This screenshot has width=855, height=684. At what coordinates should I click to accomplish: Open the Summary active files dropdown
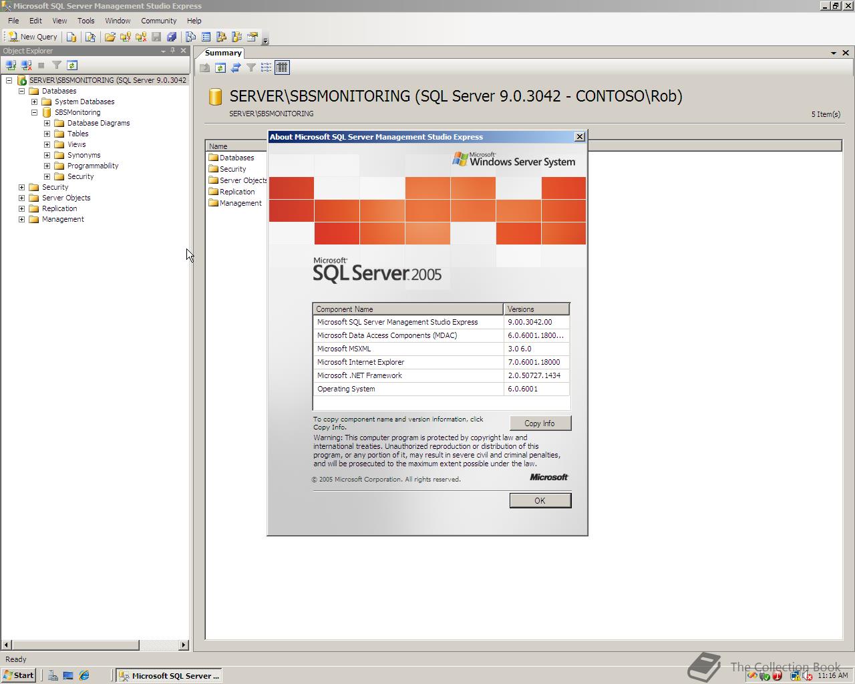pyautogui.click(x=834, y=53)
